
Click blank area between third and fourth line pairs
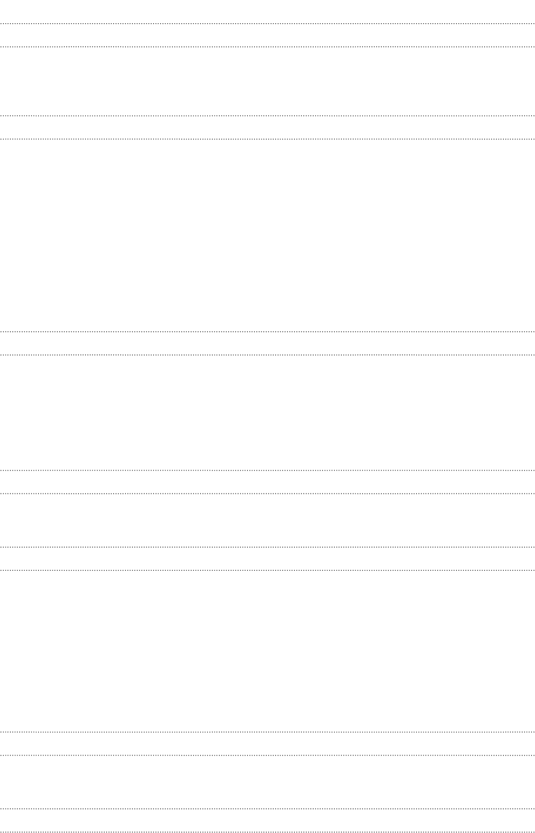[267, 412]
